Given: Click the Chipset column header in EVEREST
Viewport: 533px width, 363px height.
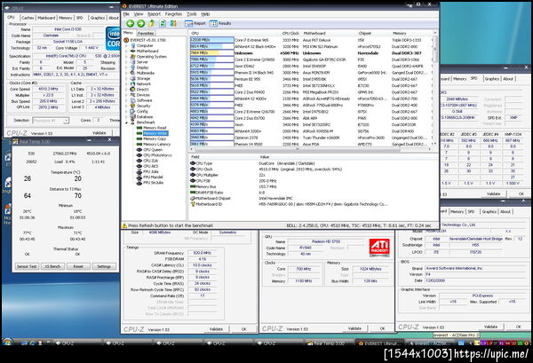Looking at the screenshot, I should pos(365,33).
